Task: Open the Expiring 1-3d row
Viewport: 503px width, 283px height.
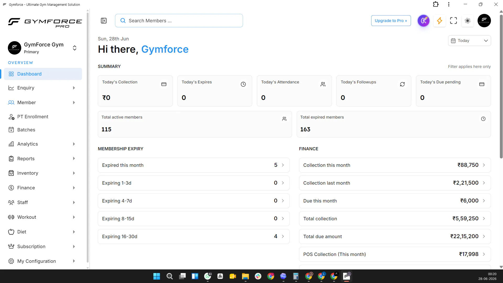Action: (193, 183)
